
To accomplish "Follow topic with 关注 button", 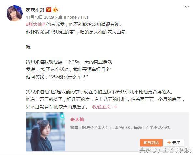I will (x=174, y=143).
